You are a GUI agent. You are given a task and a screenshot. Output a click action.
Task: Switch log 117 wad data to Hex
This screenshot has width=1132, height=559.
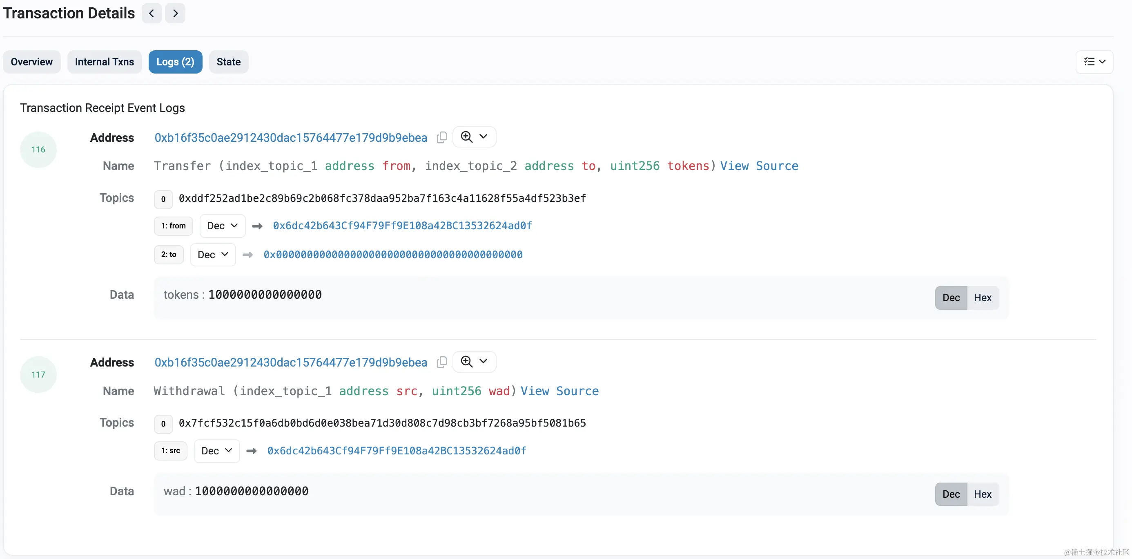(982, 494)
